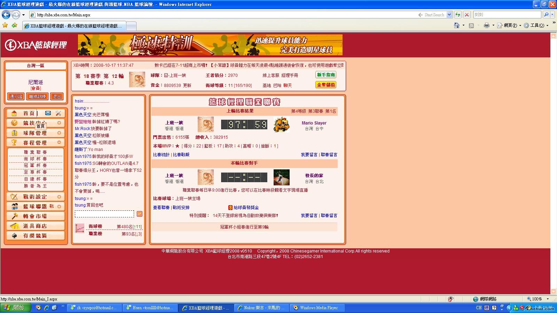Click the 離線訓練 button
The height and width of the screenshot is (313, 557).
click(37, 96)
